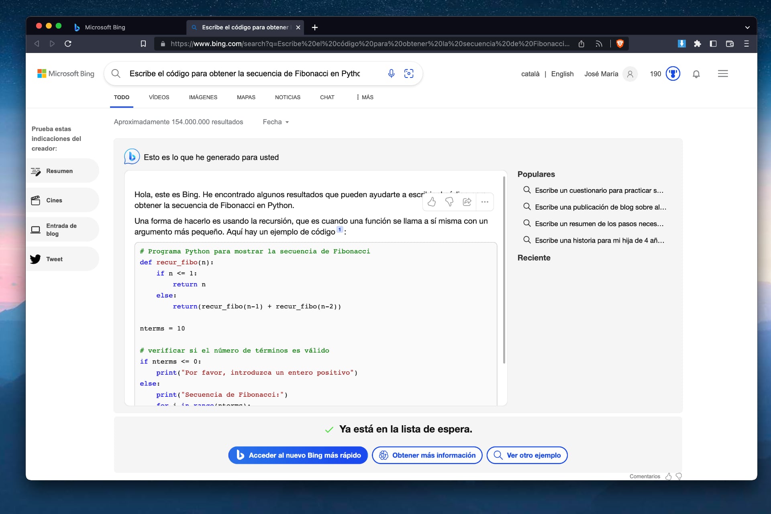This screenshot has height=514, width=771.
Task: Open the Brave Shields icon in the toolbar
Action: coord(620,43)
